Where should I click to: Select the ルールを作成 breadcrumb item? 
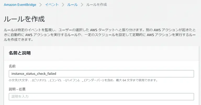[x=96, y=5]
